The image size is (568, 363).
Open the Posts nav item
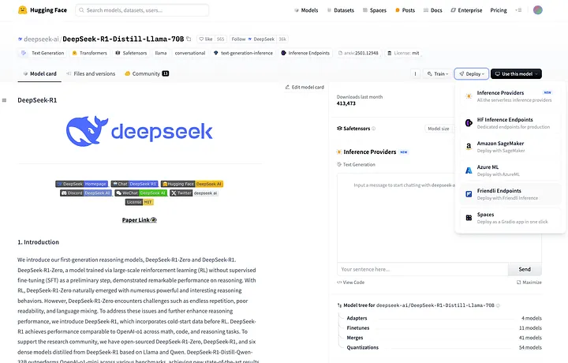pos(405,10)
